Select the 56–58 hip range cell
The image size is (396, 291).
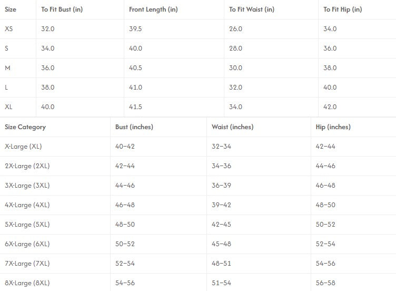coord(325,283)
